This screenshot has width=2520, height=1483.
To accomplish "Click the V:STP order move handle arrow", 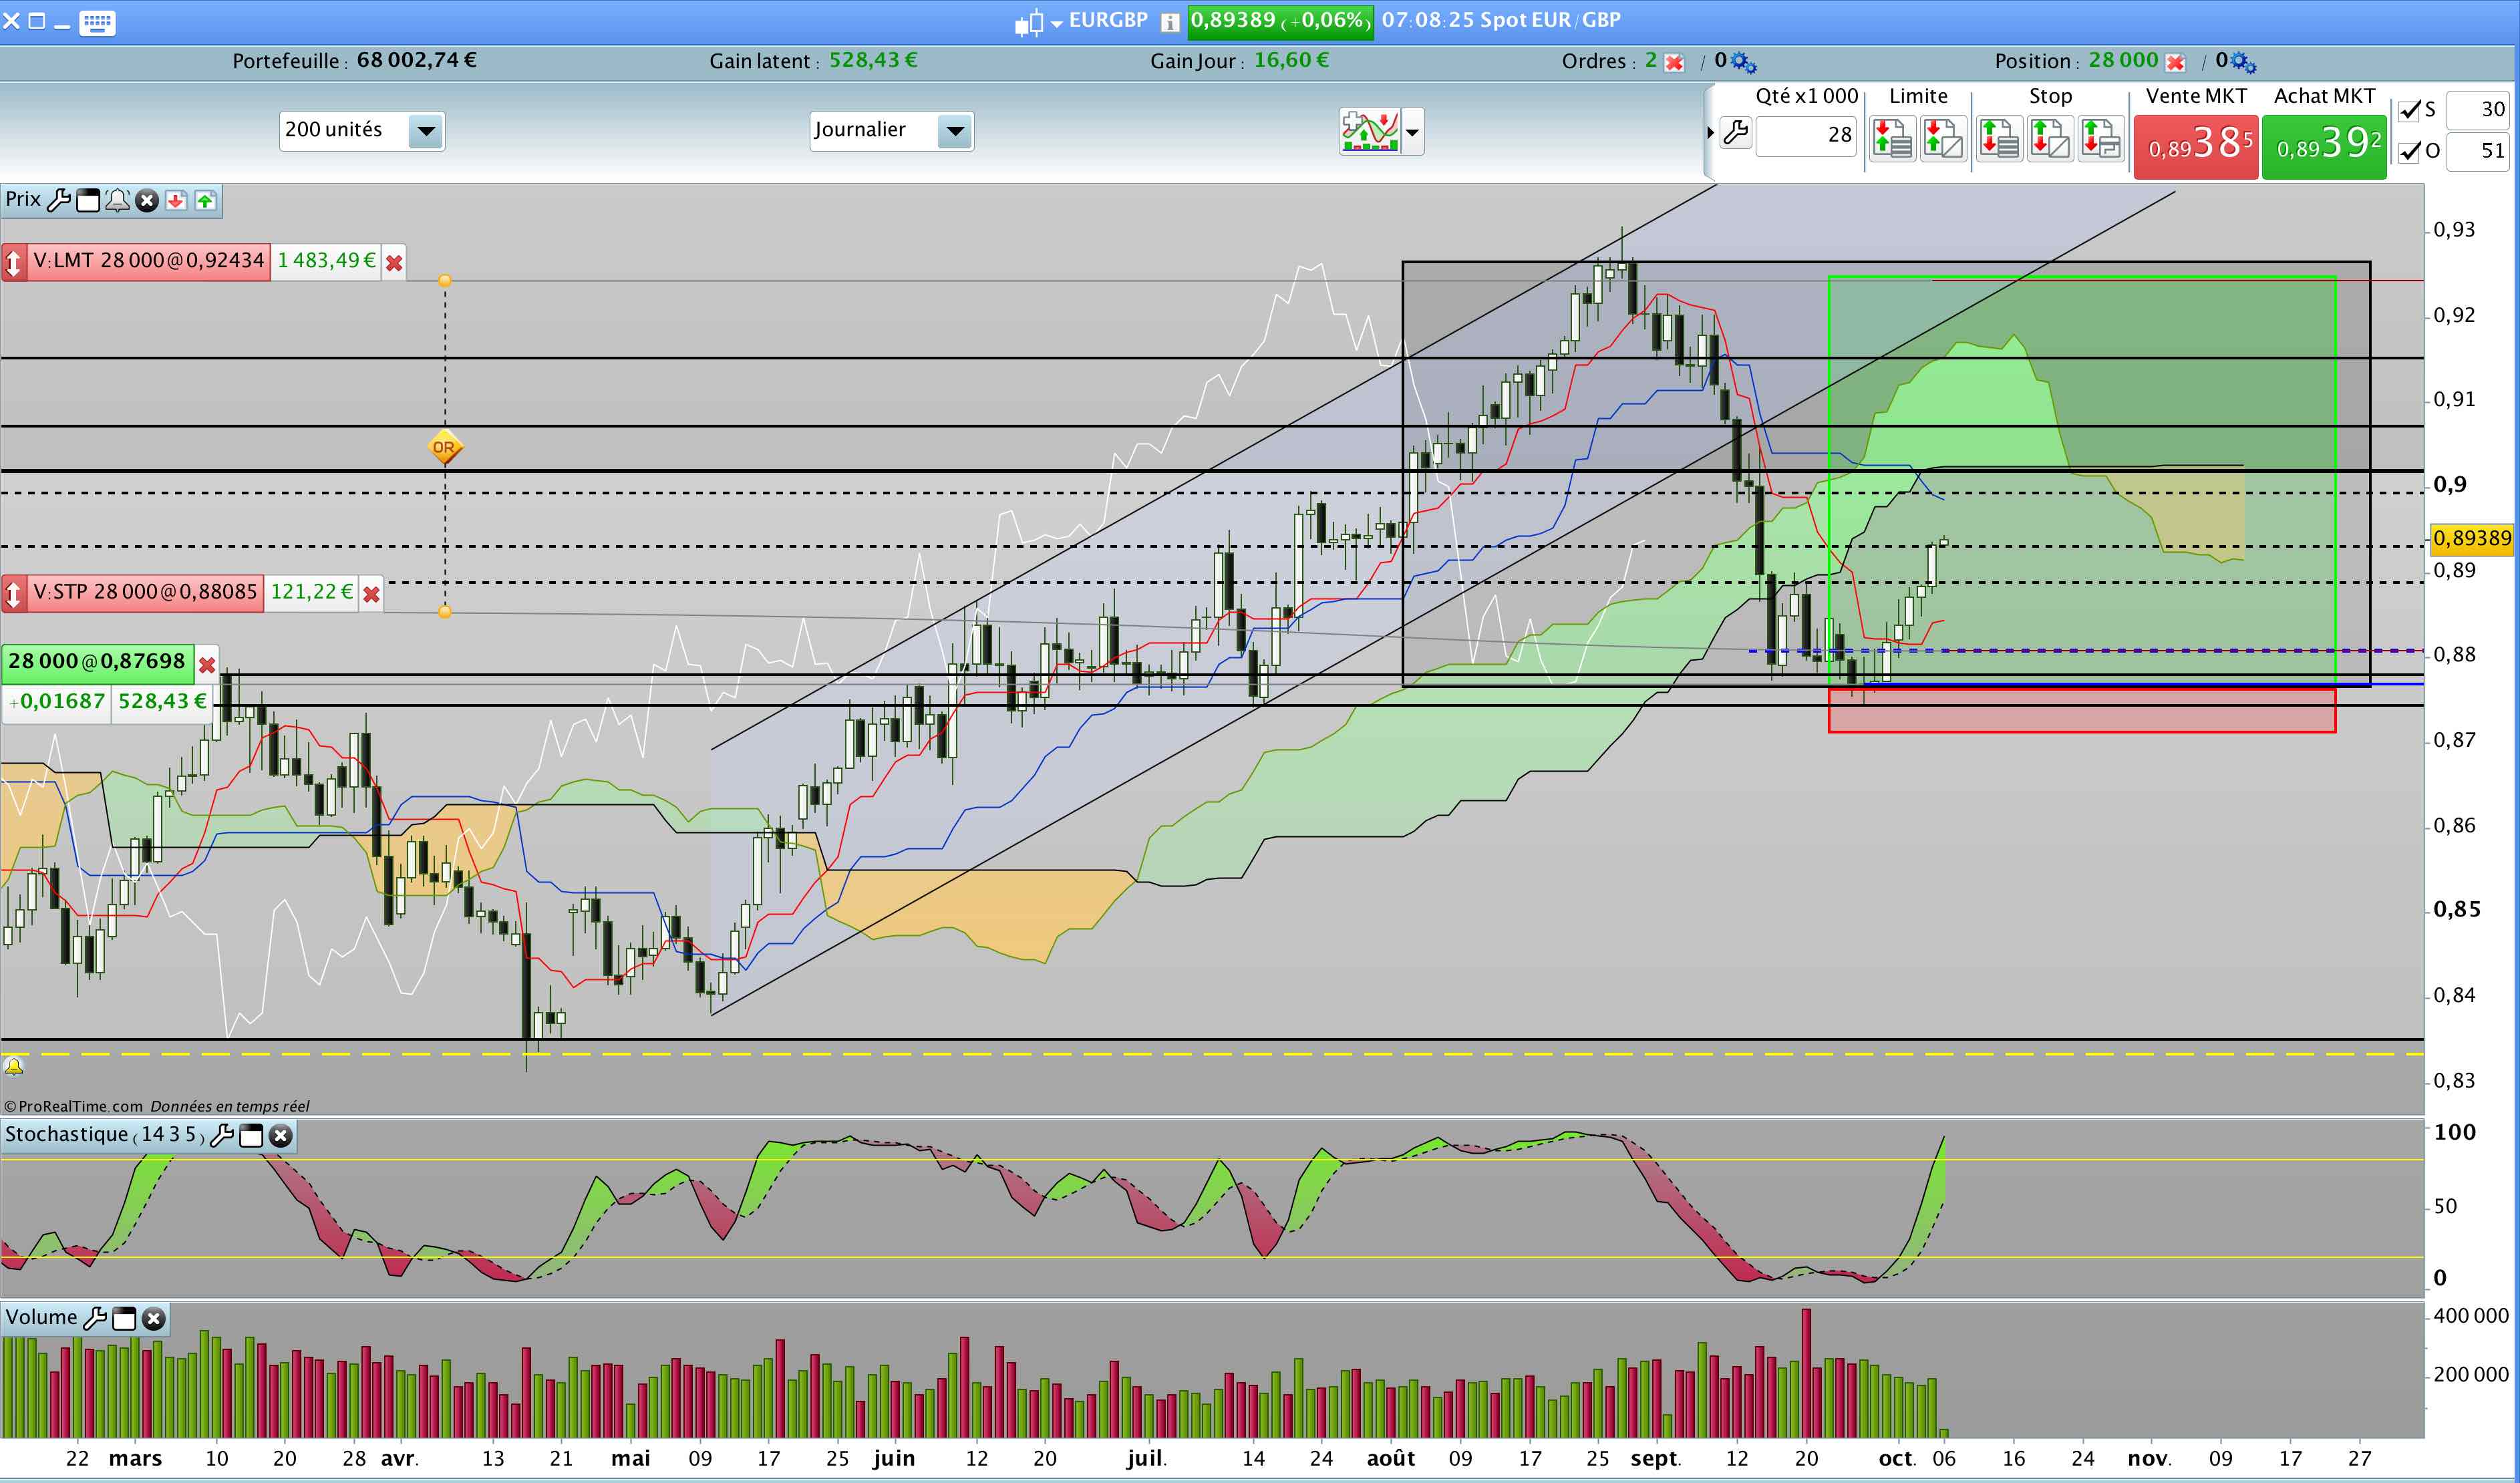I will [14, 594].
